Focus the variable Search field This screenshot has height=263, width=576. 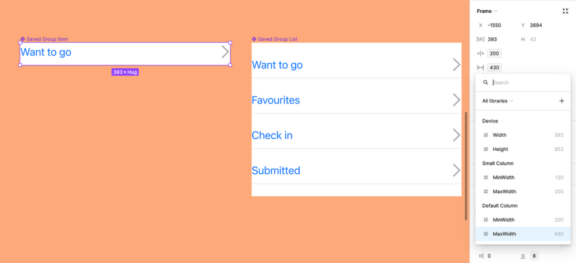527,82
